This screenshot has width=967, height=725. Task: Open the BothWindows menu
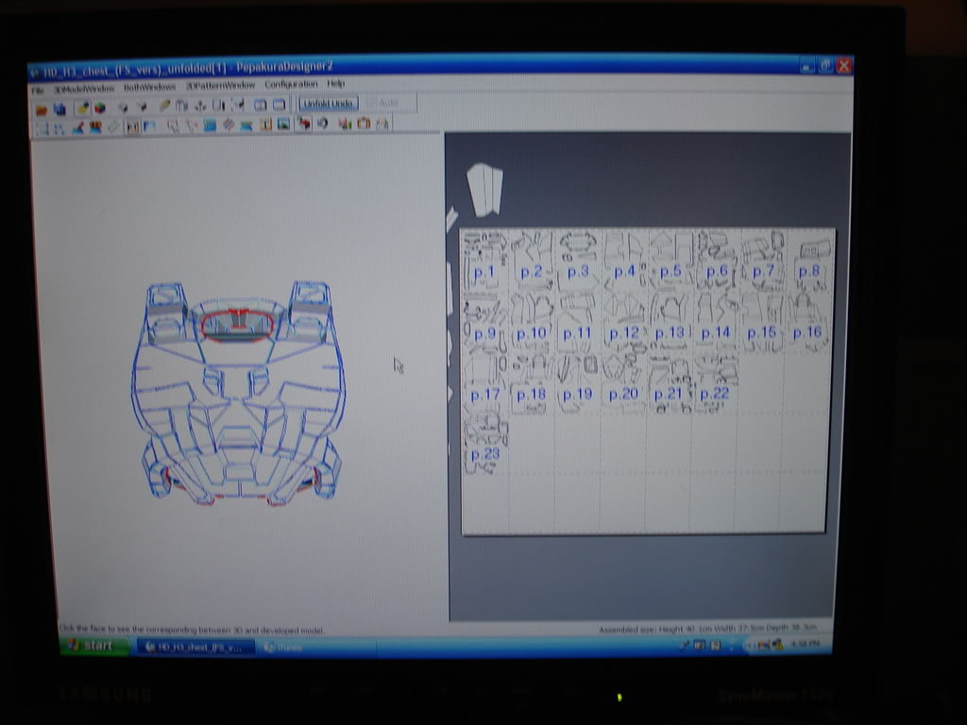click(150, 87)
